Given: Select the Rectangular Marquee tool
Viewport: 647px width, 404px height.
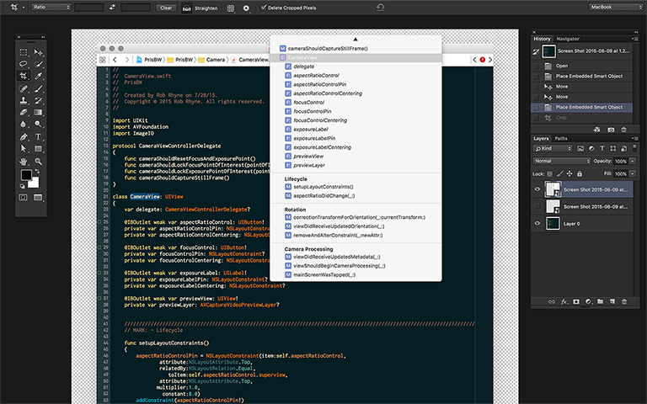Looking at the screenshot, I should pos(24,52).
